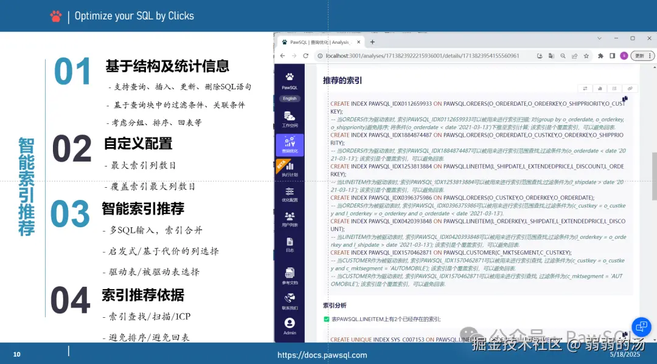Open the 联系我们 contact us item
Screen dimensions: 657x364
click(290, 301)
